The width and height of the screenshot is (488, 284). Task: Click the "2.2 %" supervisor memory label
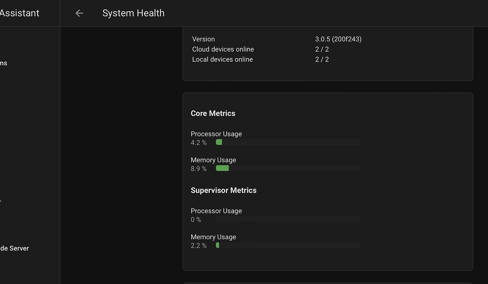click(x=199, y=245)
